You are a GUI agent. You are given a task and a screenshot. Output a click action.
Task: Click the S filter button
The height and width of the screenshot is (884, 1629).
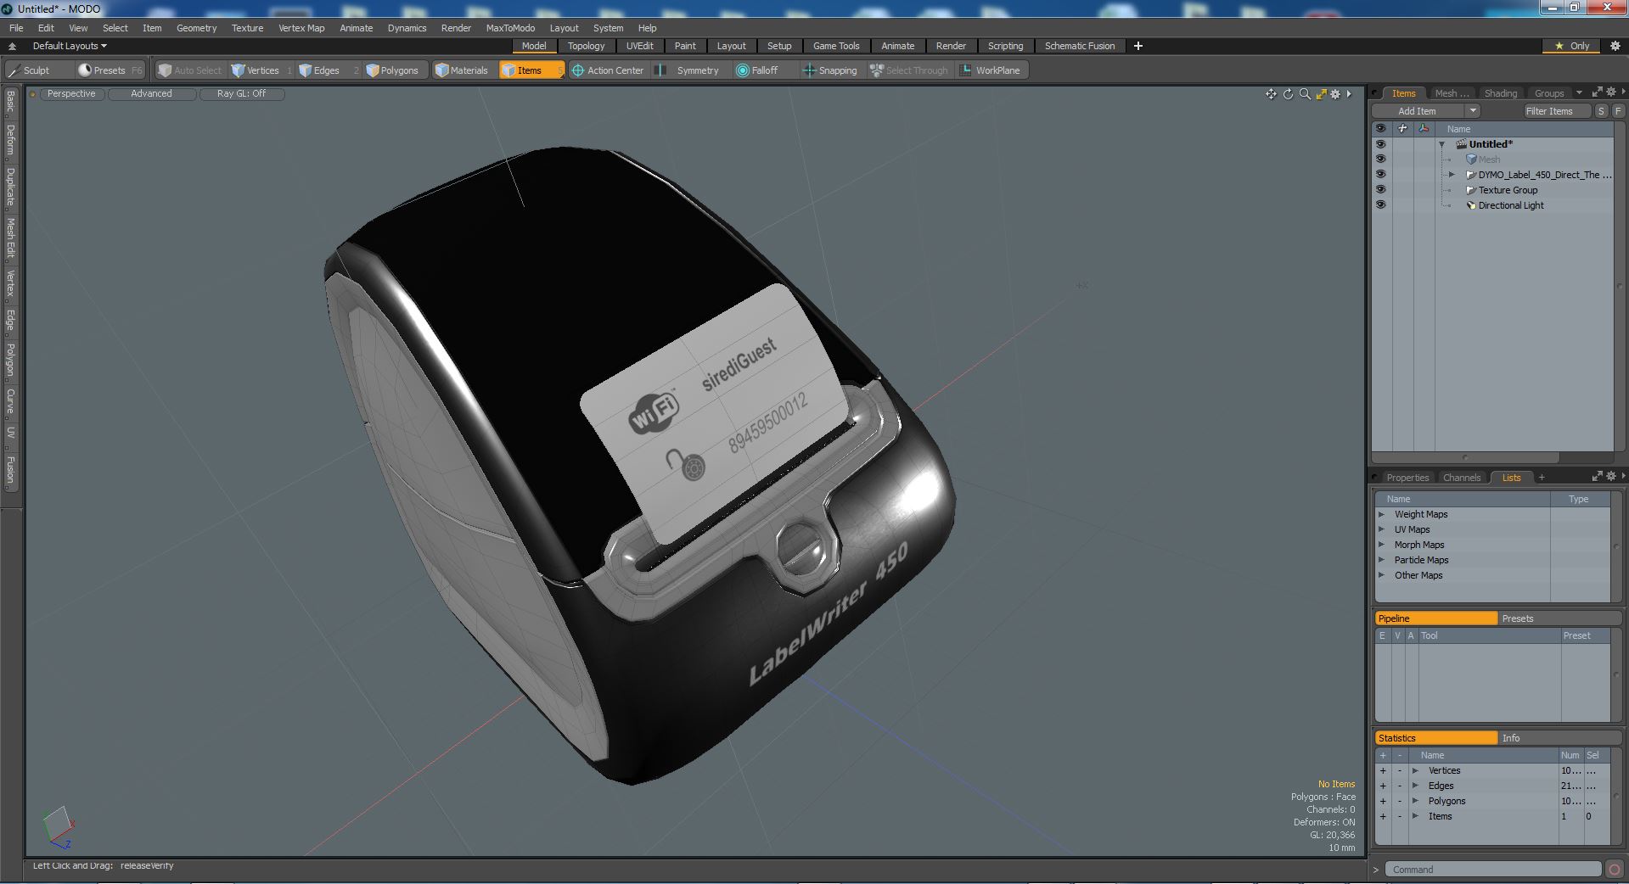coord(1601,111)
